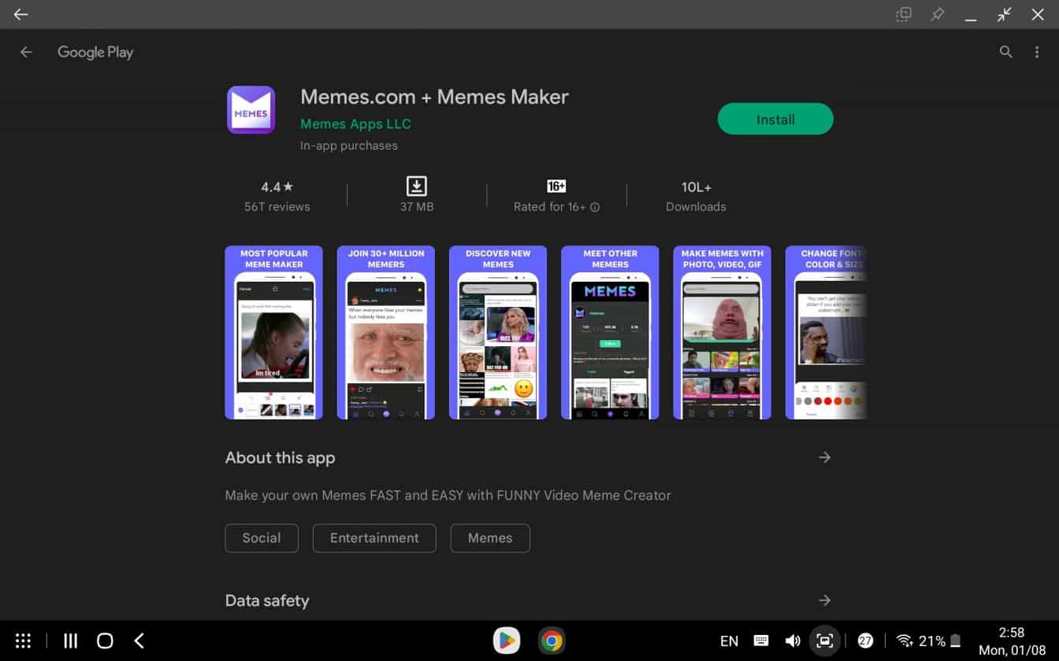
Task: Click the Memes.com app icon
Action: click(x=251, y=109)
